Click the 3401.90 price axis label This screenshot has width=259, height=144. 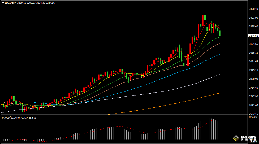click(x=254, y=18)
